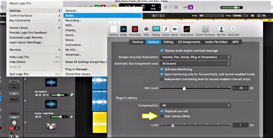Open the Audio preferences pane icon
273x138 pixels.
pyautogui.click(x=124, y=29)
